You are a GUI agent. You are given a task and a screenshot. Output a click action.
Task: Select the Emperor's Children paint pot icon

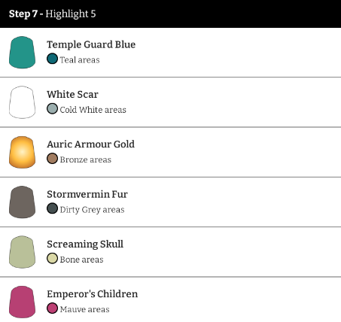(x=22, y=302)
